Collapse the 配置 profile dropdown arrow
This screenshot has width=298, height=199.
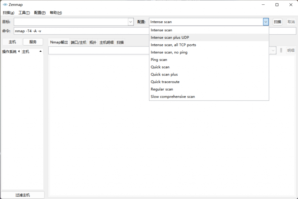(x=266, y=22)
